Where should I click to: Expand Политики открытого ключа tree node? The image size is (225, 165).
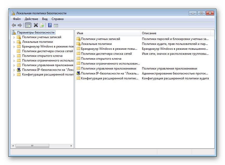(14, 56)
